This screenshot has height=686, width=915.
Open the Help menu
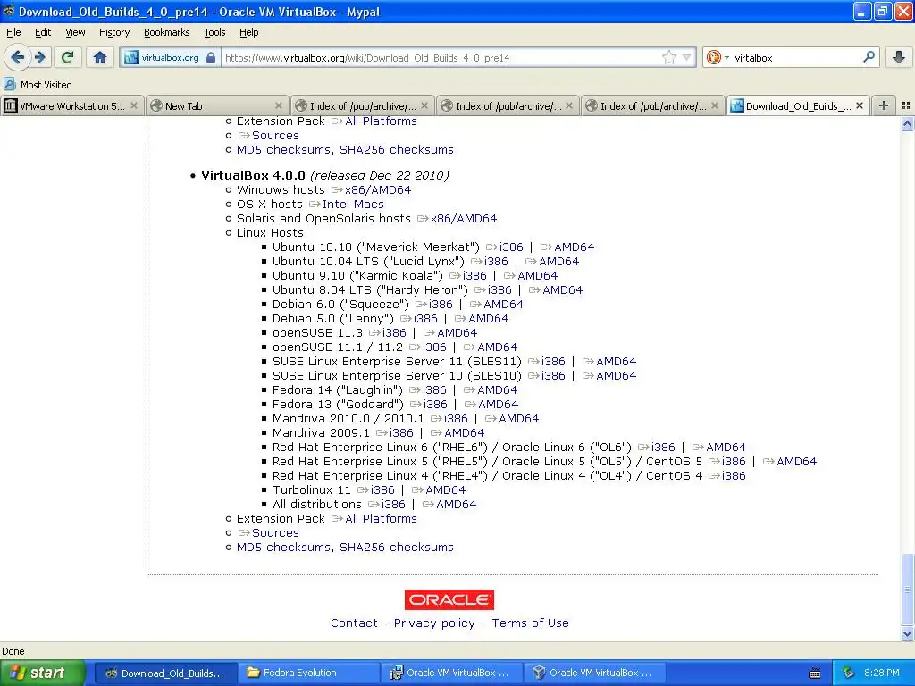pos(249,32)
